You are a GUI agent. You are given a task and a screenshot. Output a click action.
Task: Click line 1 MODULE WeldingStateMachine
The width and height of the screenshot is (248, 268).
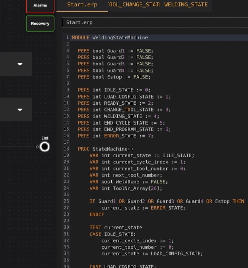pos(110,38)
